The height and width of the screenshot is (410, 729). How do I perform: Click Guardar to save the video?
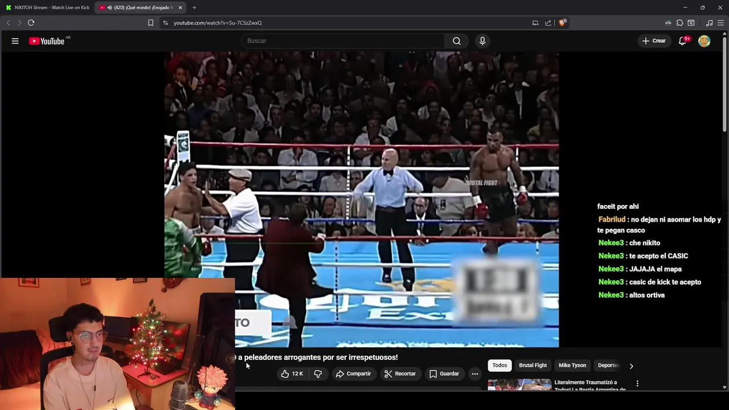coord(444,374)
